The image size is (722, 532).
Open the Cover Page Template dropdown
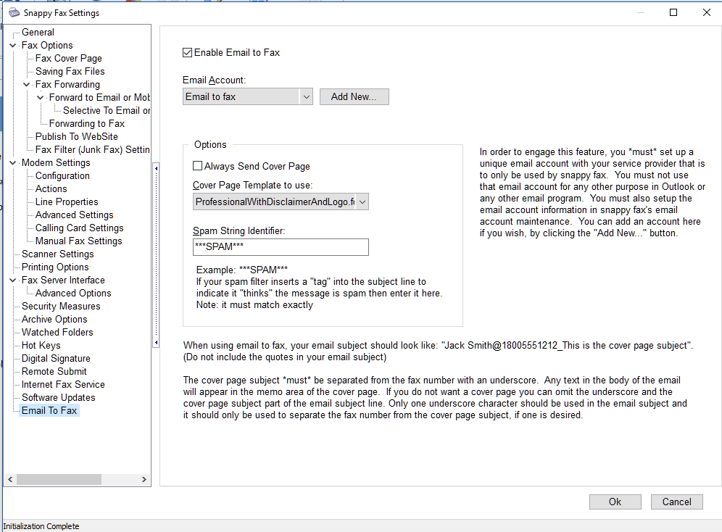pyautogui.click(x=362, y=201)
